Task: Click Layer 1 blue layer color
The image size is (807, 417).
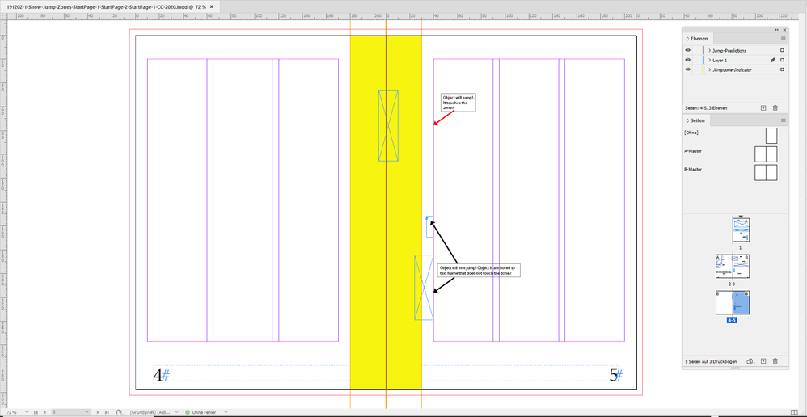Action: point(703,60)
